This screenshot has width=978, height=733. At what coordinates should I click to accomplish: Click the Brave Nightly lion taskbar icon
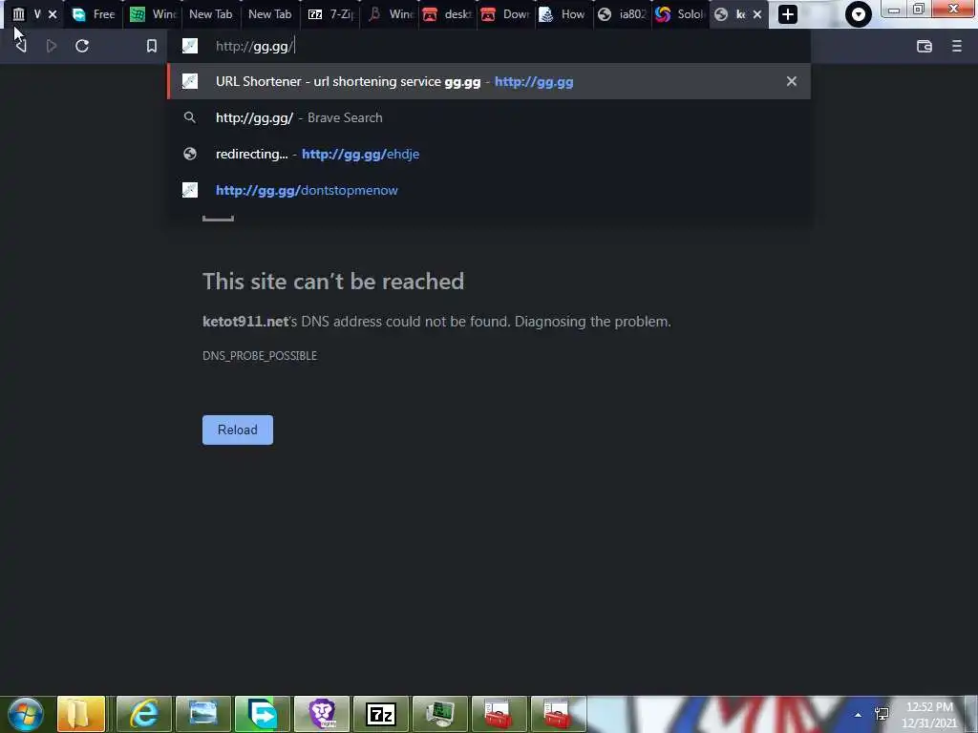click(322, 714)
